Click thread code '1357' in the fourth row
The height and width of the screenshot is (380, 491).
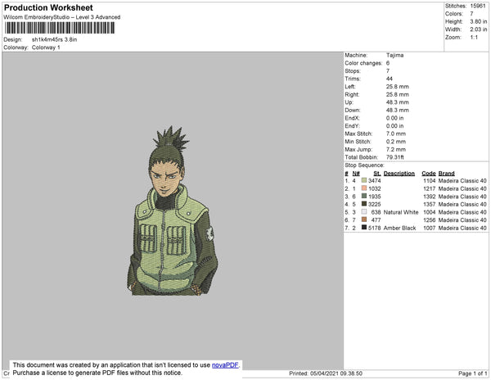430,204
